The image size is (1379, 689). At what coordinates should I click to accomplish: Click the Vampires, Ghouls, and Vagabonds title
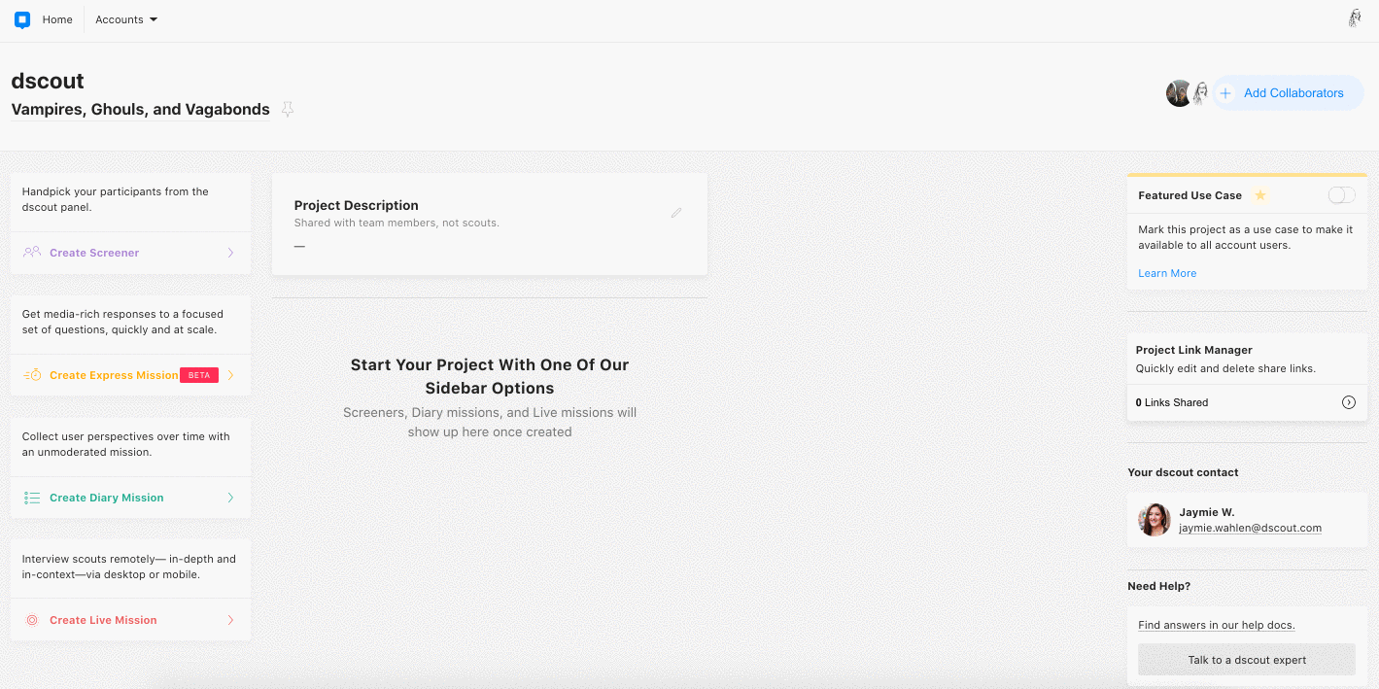[140, 110]
